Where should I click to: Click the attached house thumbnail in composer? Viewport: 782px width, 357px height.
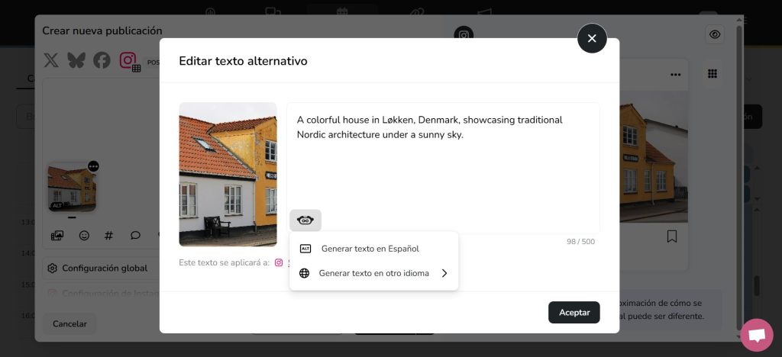(72, 188)
